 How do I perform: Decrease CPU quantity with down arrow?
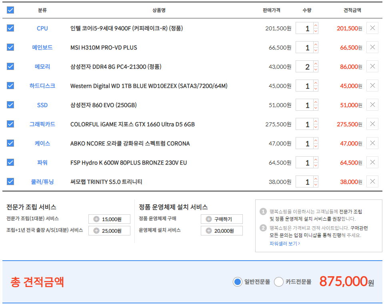point(316,31)
